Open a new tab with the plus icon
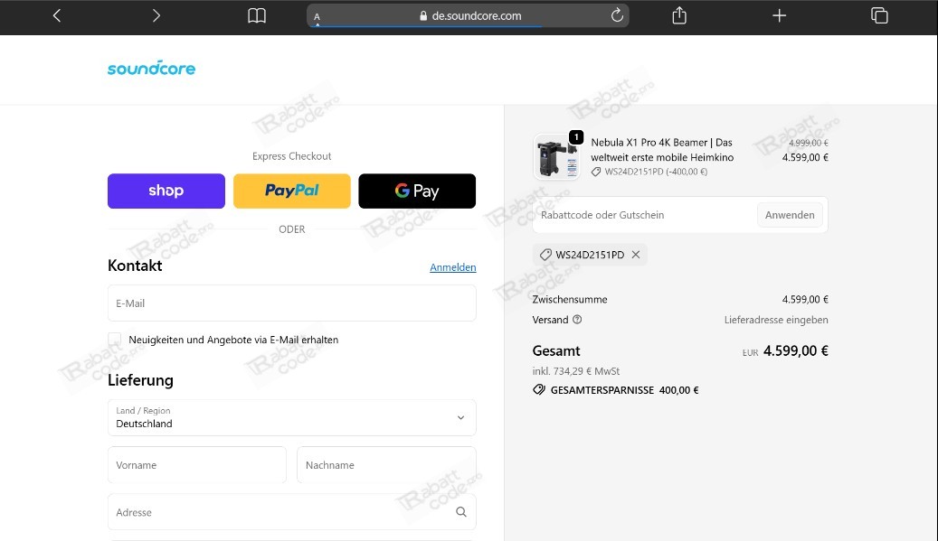 779,15
